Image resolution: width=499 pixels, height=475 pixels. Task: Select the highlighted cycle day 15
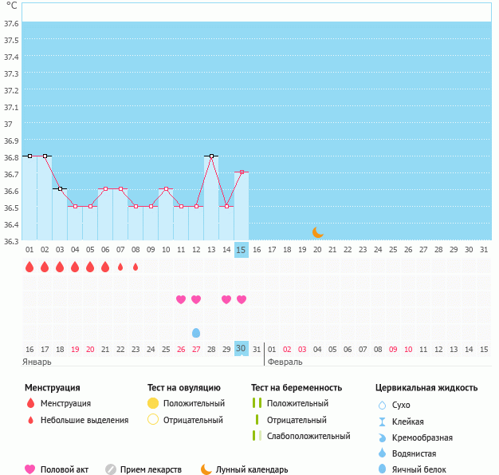click(x=242, y=250)
